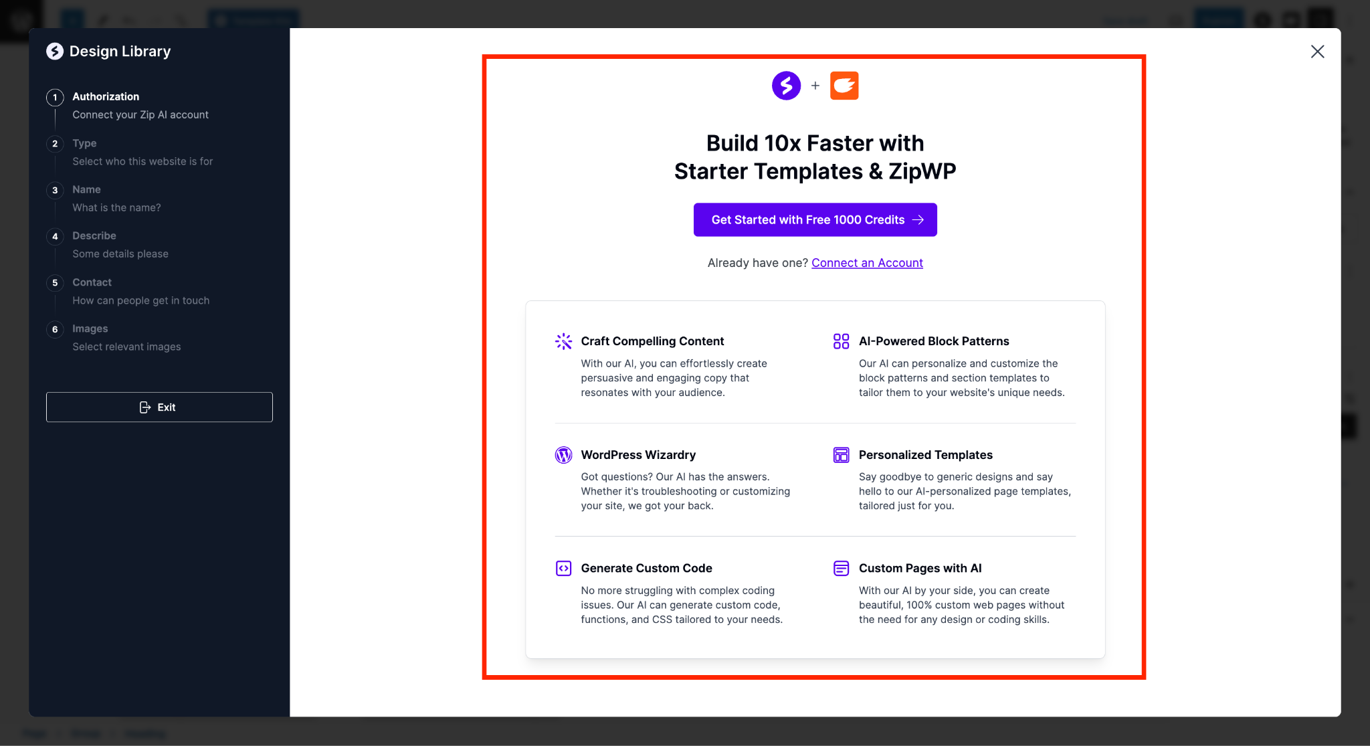This screenshot has width=1370, height=746.
Task: Jump to step 3 Name
Action: [86, 190]
